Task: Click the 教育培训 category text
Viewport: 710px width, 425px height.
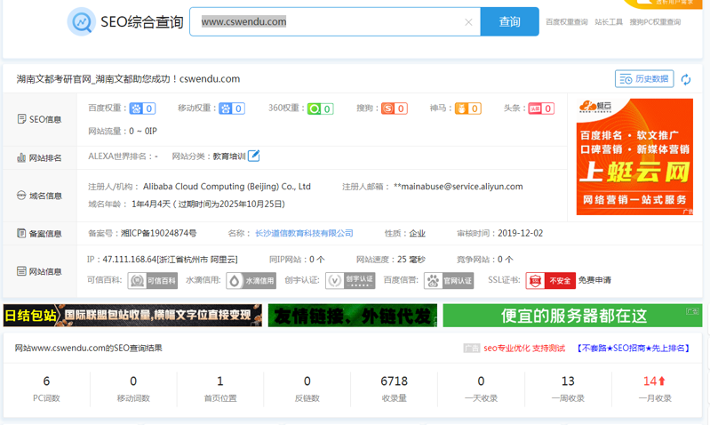Action: pos(229,156)
